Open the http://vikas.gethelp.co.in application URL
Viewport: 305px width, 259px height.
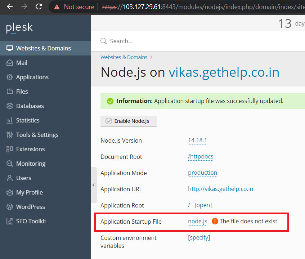[x=221, y=189]
